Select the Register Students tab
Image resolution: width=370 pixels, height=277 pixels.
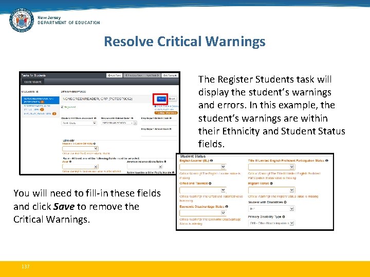pos(33,82)
